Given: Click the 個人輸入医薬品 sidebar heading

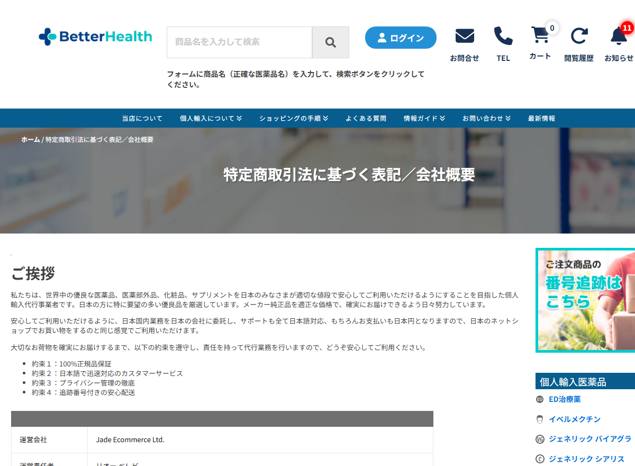Looking at the screenshot, I should pyautogui.click(x=585, y=381).
